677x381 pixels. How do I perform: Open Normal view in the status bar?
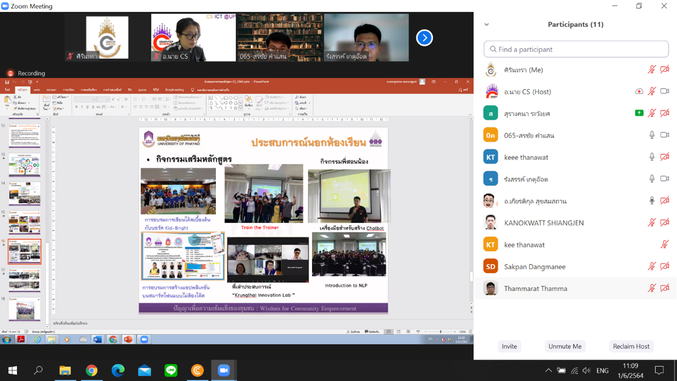click(x=388, y=331)
